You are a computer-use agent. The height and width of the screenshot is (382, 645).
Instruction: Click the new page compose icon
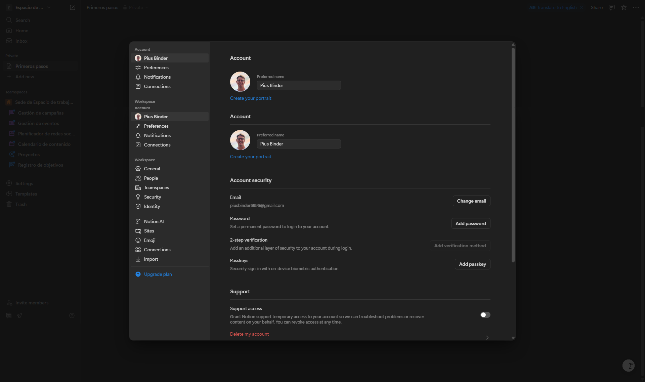[x=72, y=7]
